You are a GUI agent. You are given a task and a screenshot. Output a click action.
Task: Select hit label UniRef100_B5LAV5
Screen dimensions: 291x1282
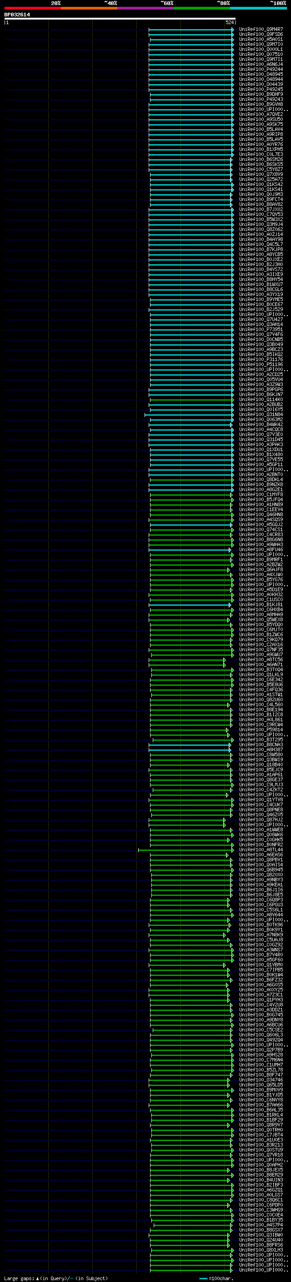pyautogui.click(x=261, y=139)
